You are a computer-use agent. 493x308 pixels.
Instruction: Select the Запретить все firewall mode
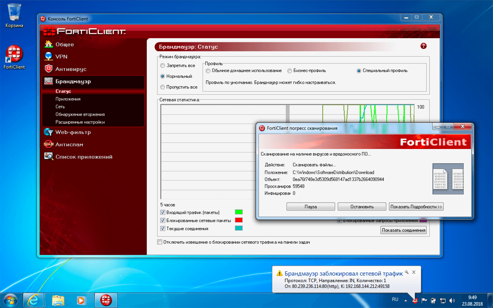(x=163, y=65)
